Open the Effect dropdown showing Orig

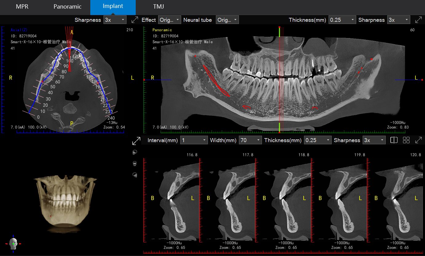click(x=169, y=20)
